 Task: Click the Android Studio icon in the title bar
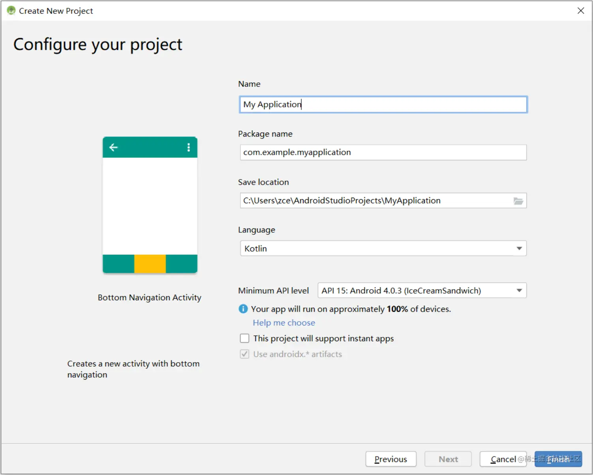coord(11,11)
